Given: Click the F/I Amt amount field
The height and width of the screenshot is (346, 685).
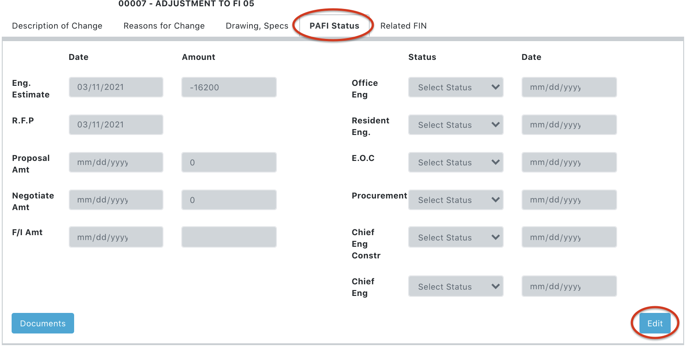Looking at the screenshot, I should click(229, 237).
